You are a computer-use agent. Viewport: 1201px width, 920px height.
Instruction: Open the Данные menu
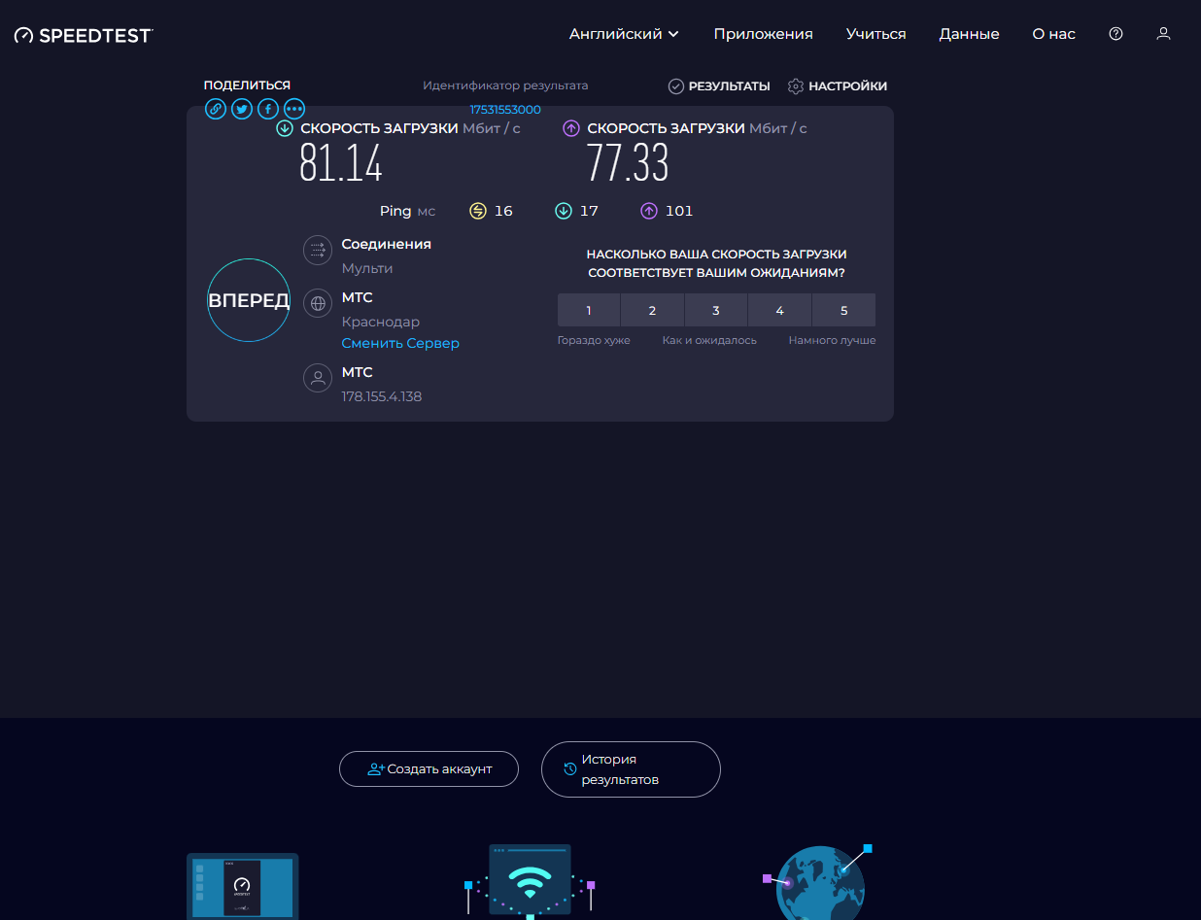pyautogui.click(x=969, y=34)
